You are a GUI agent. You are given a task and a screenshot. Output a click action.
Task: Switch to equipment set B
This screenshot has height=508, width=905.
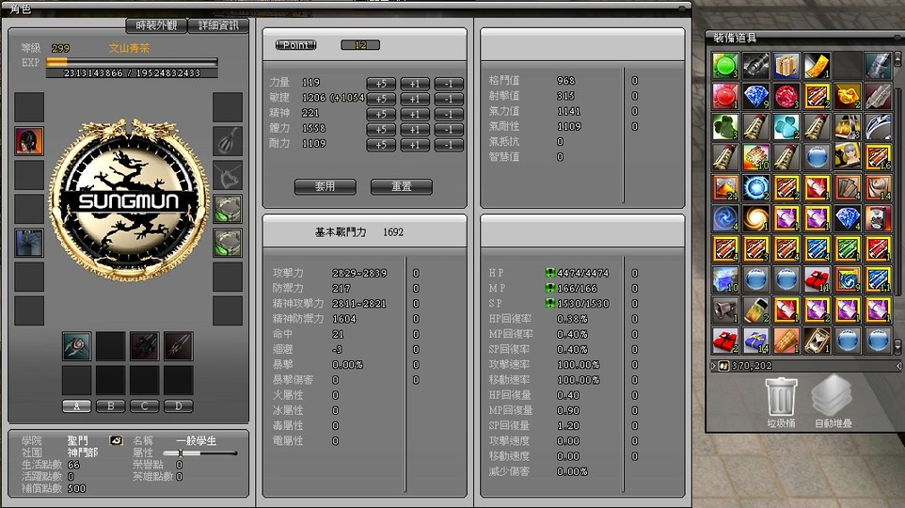coord(111,406)
